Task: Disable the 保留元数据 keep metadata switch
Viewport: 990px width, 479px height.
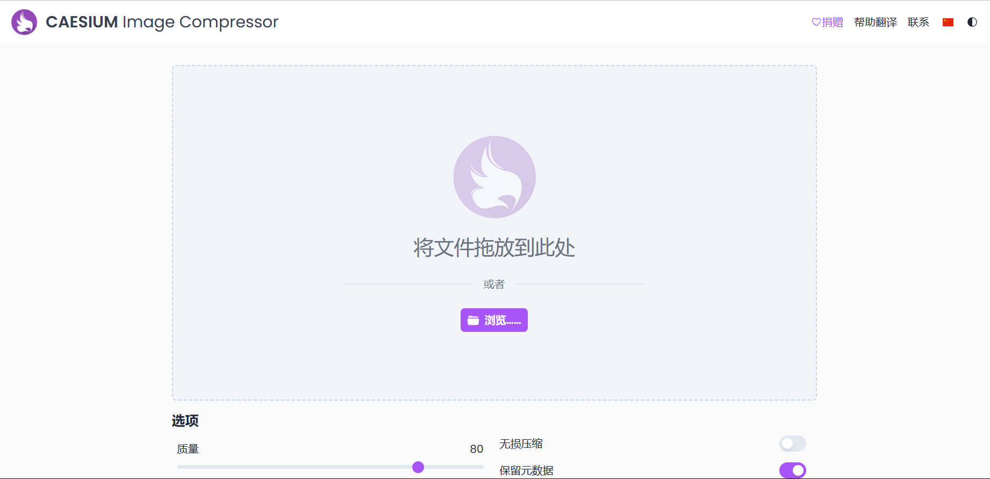Action: pyautogui.click(x=793, y=470)
